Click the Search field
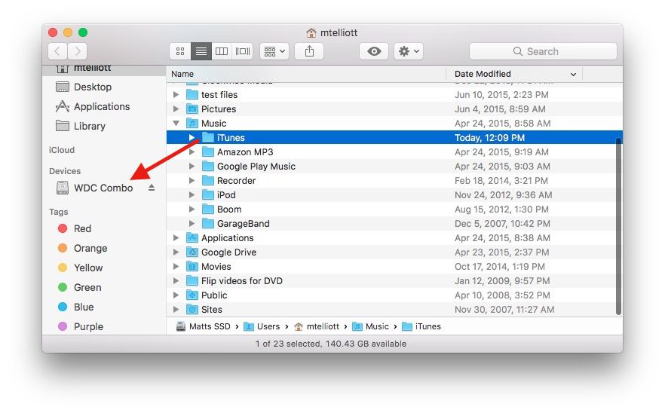This screenshot has width=665, height=413. point(543,51)
